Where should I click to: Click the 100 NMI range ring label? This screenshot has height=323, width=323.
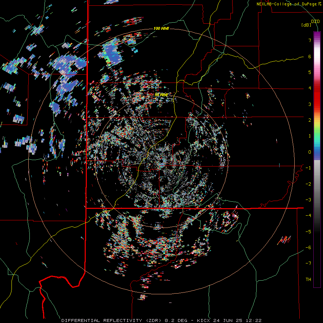tap(161, 28)
